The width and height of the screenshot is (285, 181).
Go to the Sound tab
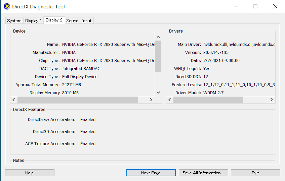72,21
